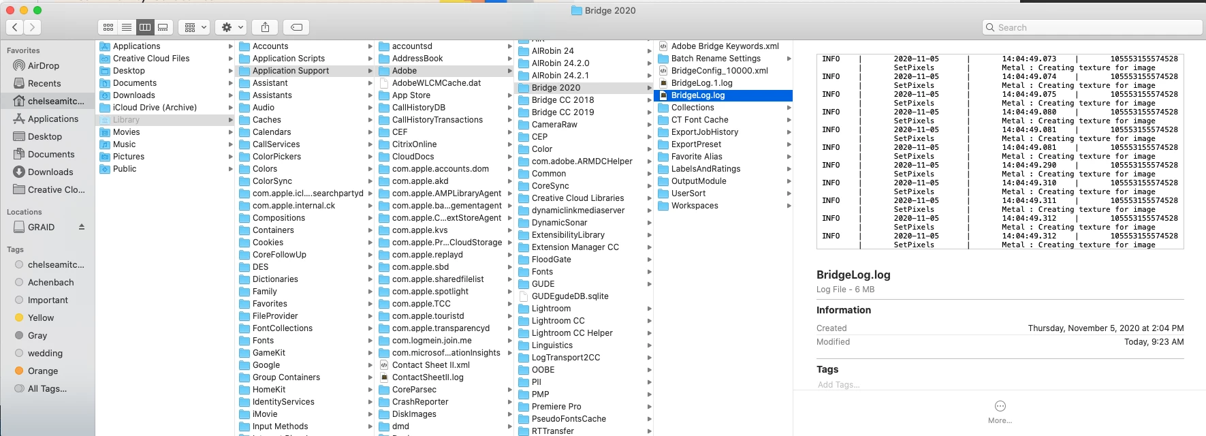Open the group-by dropdown in toolbar
Screen dimensions: 1206x436
point(195,27)
